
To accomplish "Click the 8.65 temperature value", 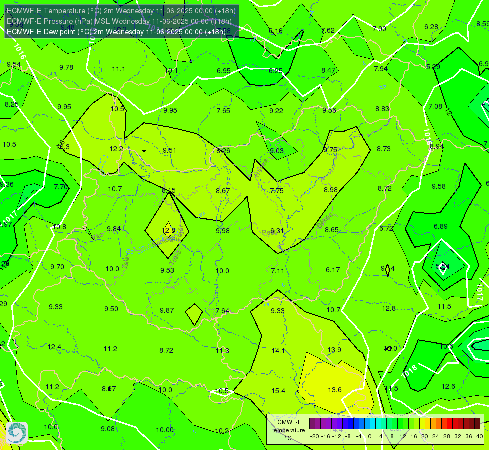I will coord(332,230).
